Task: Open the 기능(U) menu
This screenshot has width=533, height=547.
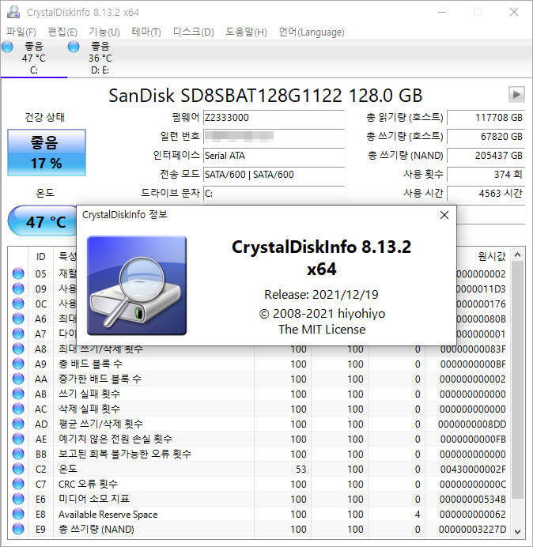Action: point(104,32)
